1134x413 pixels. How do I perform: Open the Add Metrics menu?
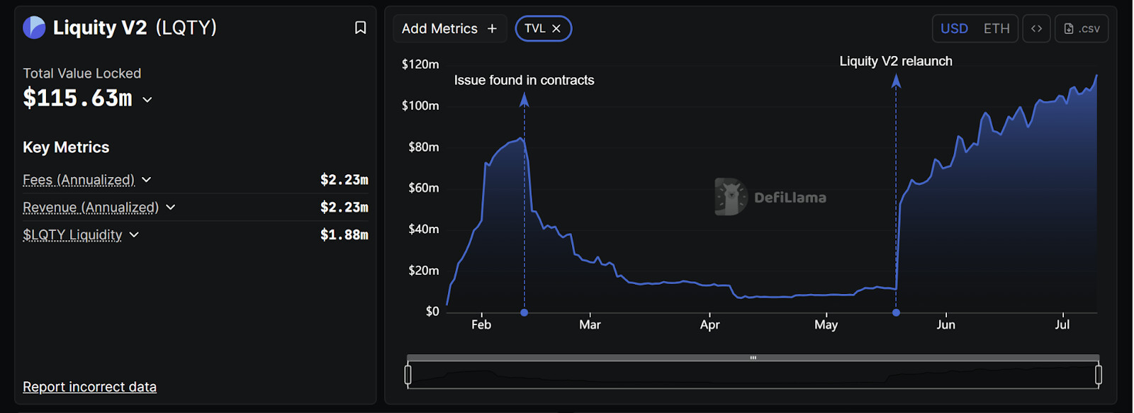tap(449, 28)
